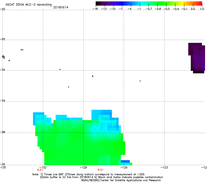The height and width of the screenshot is (182, 207).
Task: Click the 'Data buffer is 22 hrs' note
Action: coord(101,177)
